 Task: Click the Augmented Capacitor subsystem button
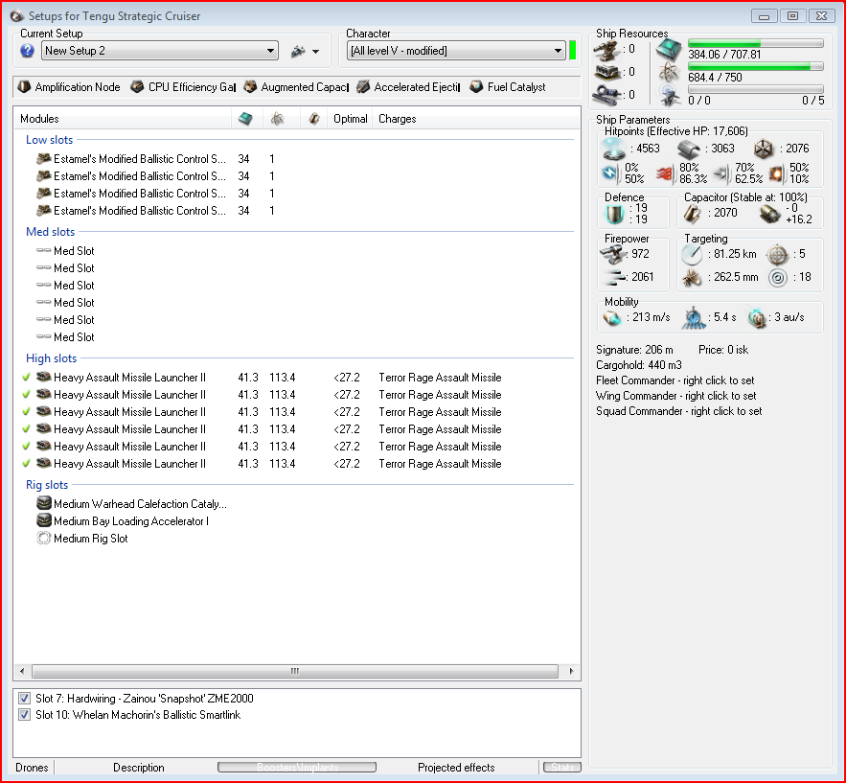point(296,87)
